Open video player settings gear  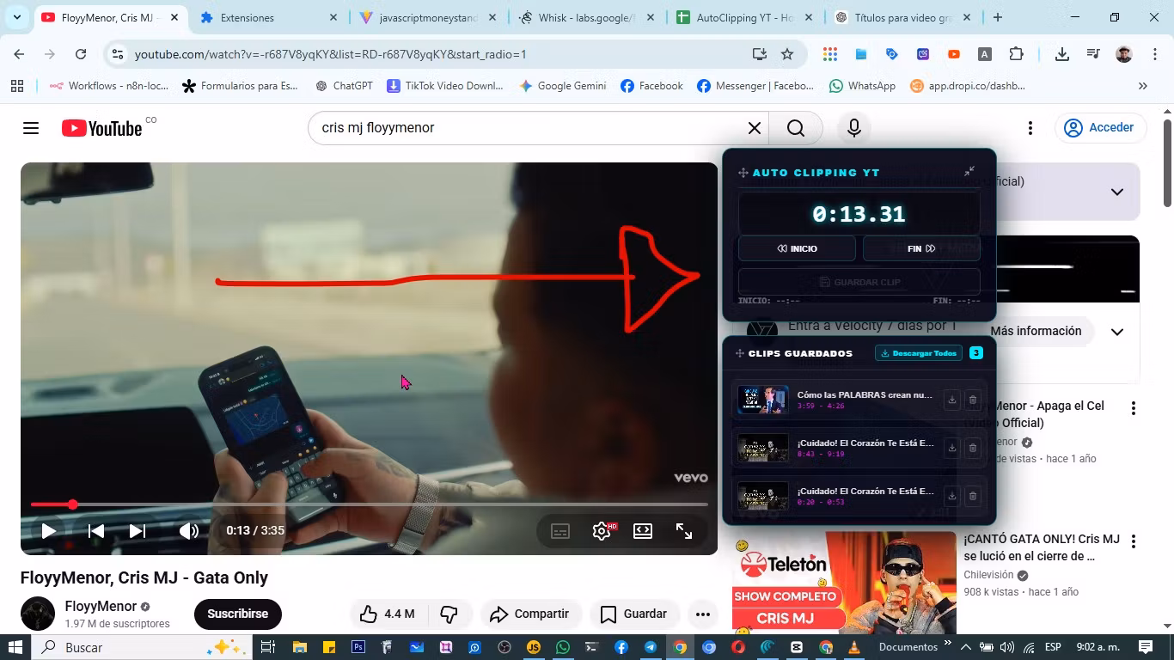(602, 531)
